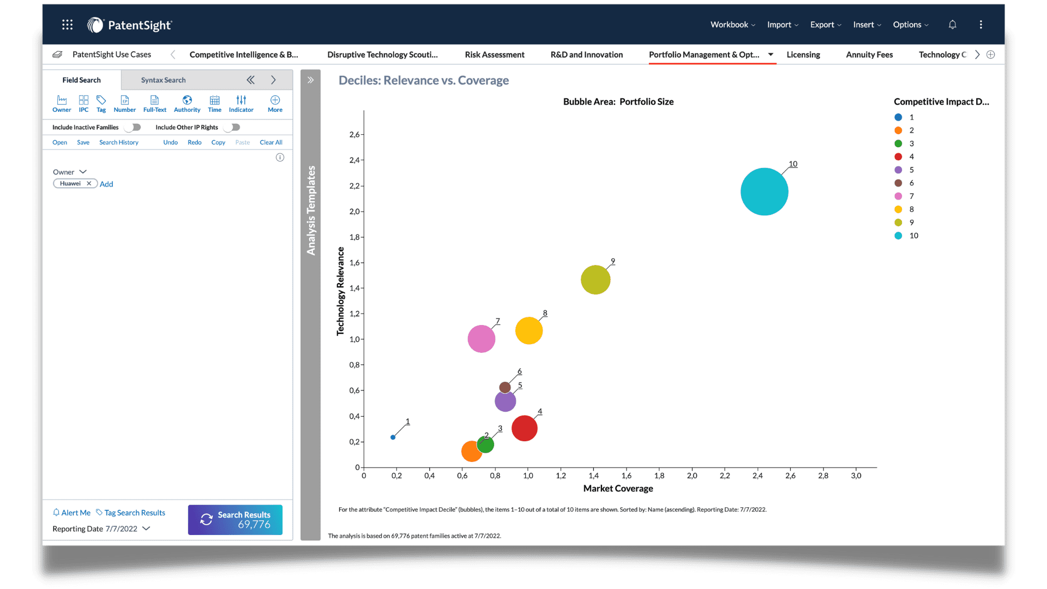Screen dimensions: 1047x589
Task: Click Open saved search link
Action: 59,142
